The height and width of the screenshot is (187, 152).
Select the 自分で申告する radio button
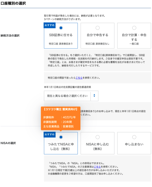[x=97, y=28]
